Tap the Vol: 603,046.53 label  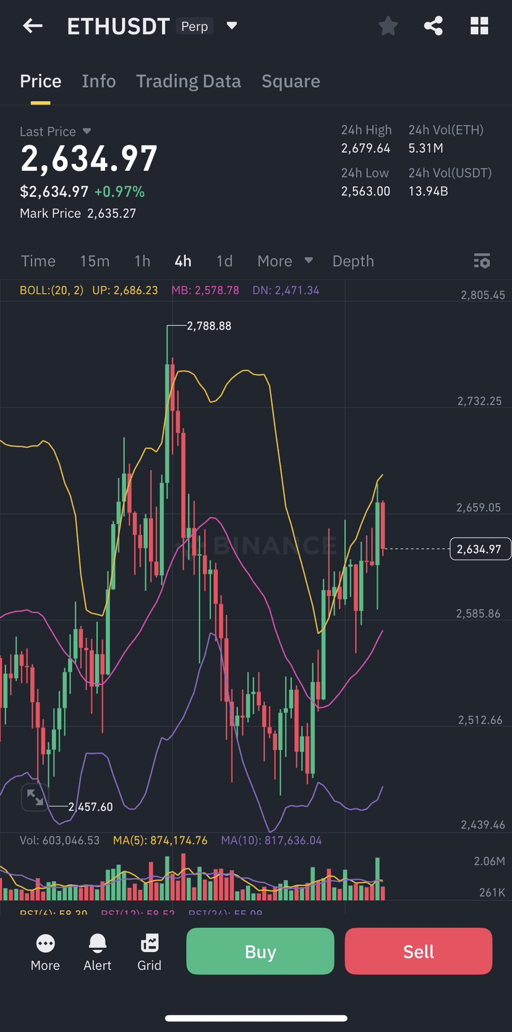pyautogui.click(x=59, y=840)
